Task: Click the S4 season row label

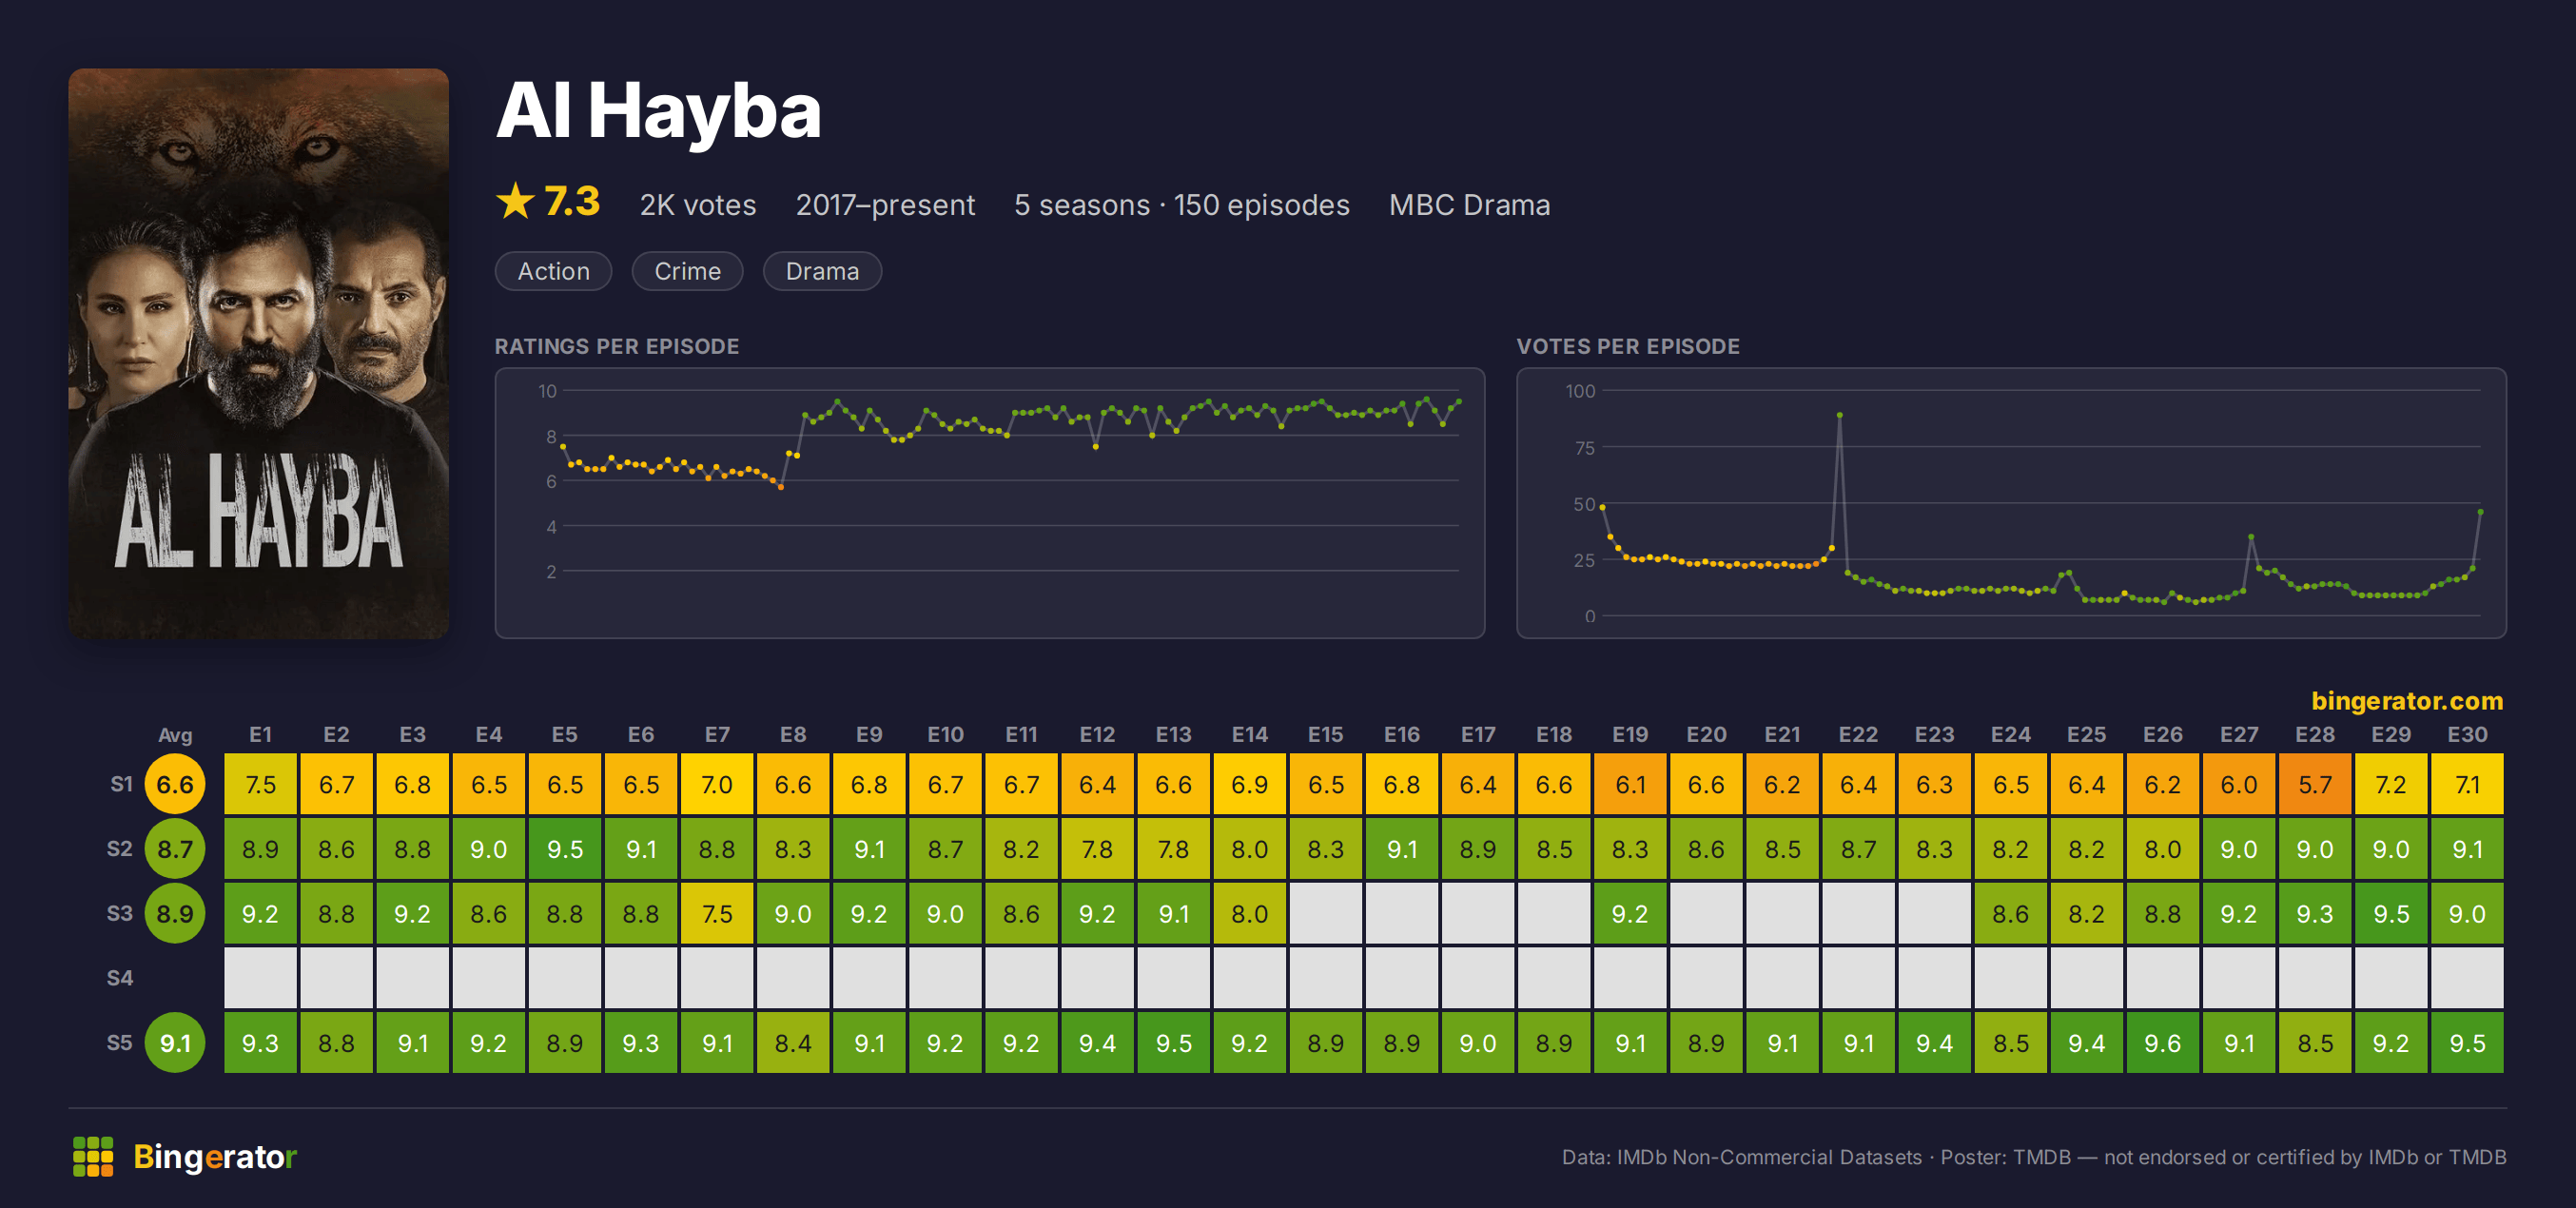Action: click(119, 978)
